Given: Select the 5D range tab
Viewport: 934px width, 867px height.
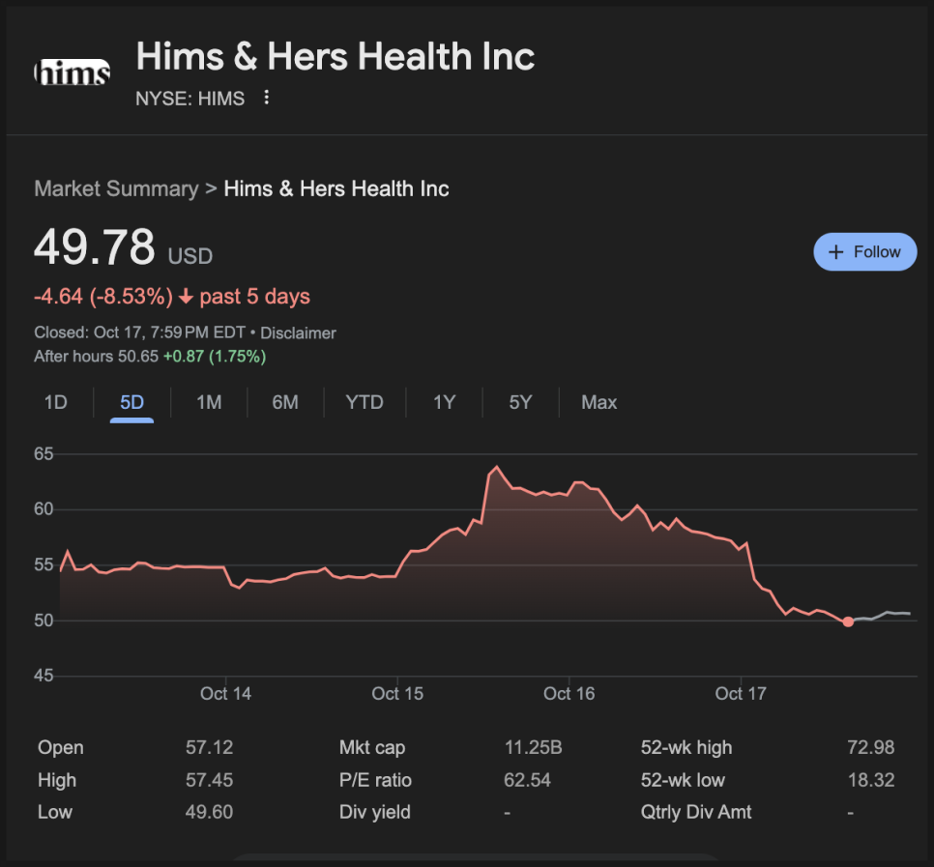Looking at the screenshot, I should [x=131, y=402].
